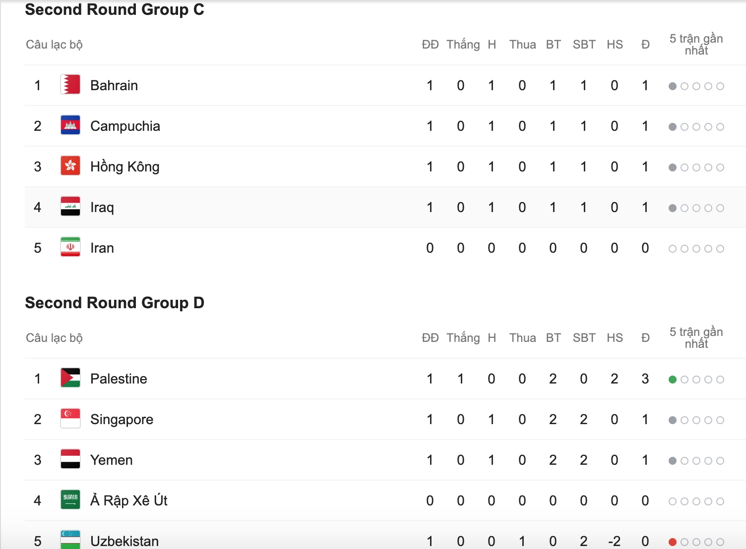Click the Group C Thắng column header

[463, 45]
